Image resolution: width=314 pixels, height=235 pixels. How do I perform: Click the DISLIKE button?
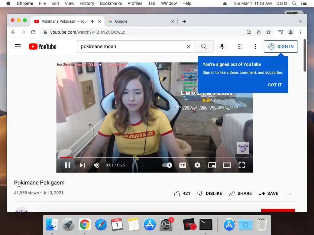pos(210,193)
